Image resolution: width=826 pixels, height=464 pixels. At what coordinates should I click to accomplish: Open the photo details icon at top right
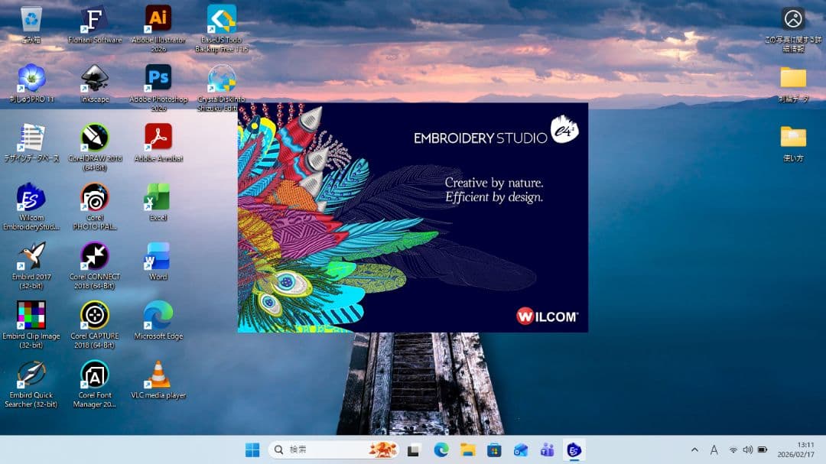[x=793, y=30]
